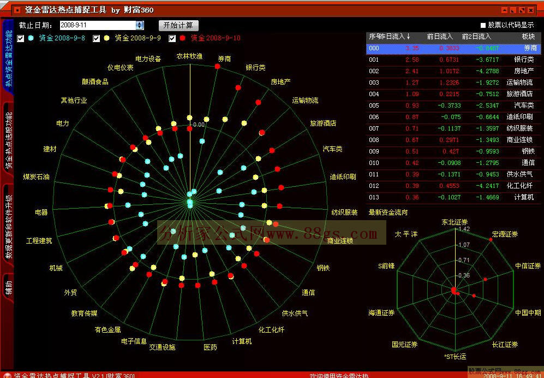
Task: Click the 券商 label on radar chart
Action: coord(224,59)
